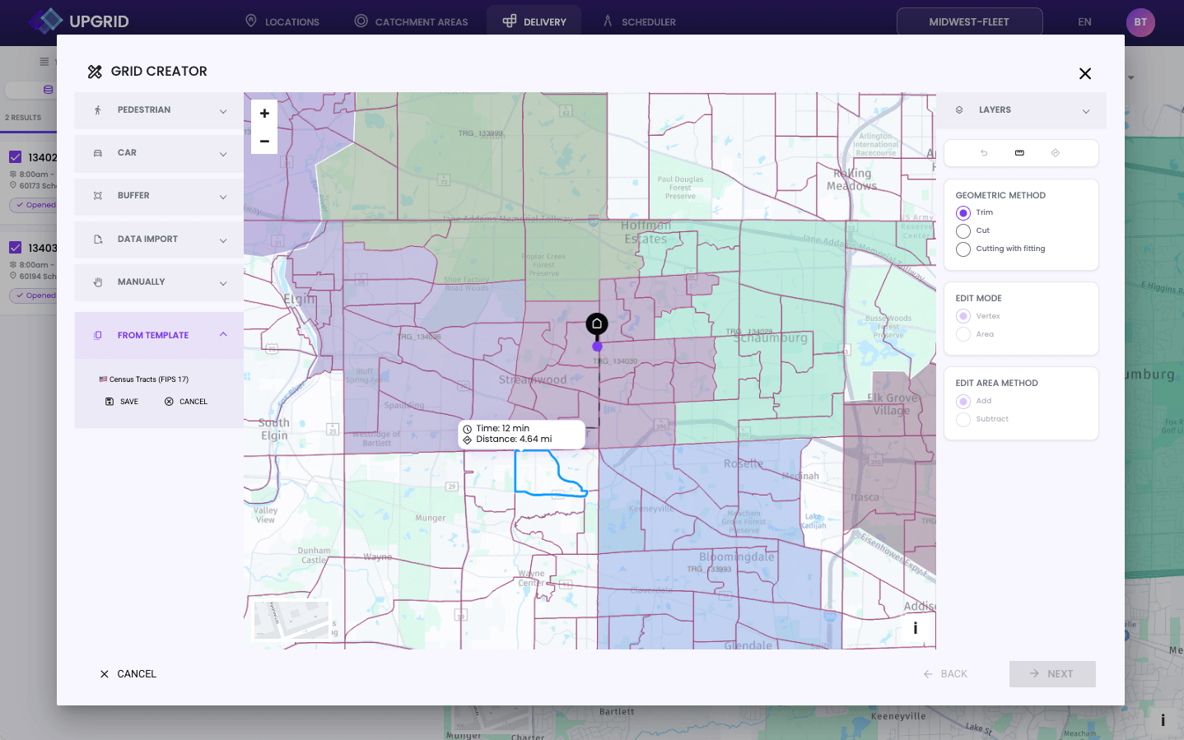Toggle checkbox for 13402 in background list

(15, 156)
